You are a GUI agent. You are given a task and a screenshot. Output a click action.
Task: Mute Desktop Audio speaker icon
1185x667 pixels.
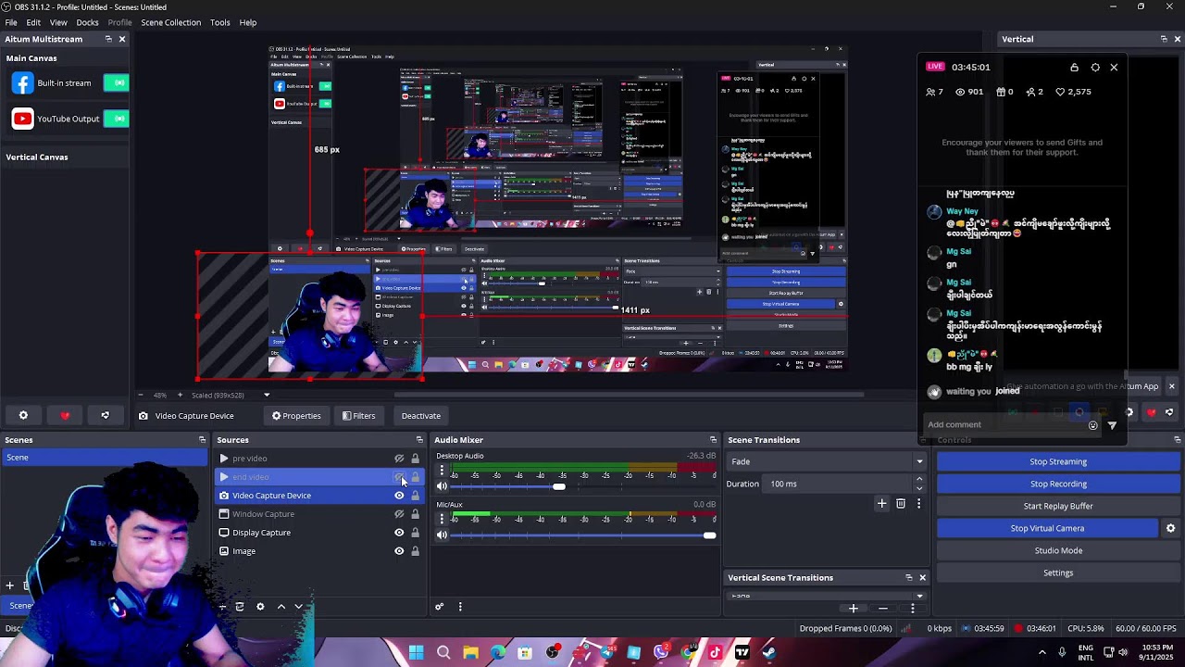click(x=442, y=486)
